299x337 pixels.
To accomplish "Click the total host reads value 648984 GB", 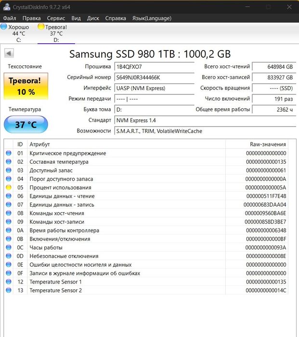I will pyautogui.click(x=274, y=66).
